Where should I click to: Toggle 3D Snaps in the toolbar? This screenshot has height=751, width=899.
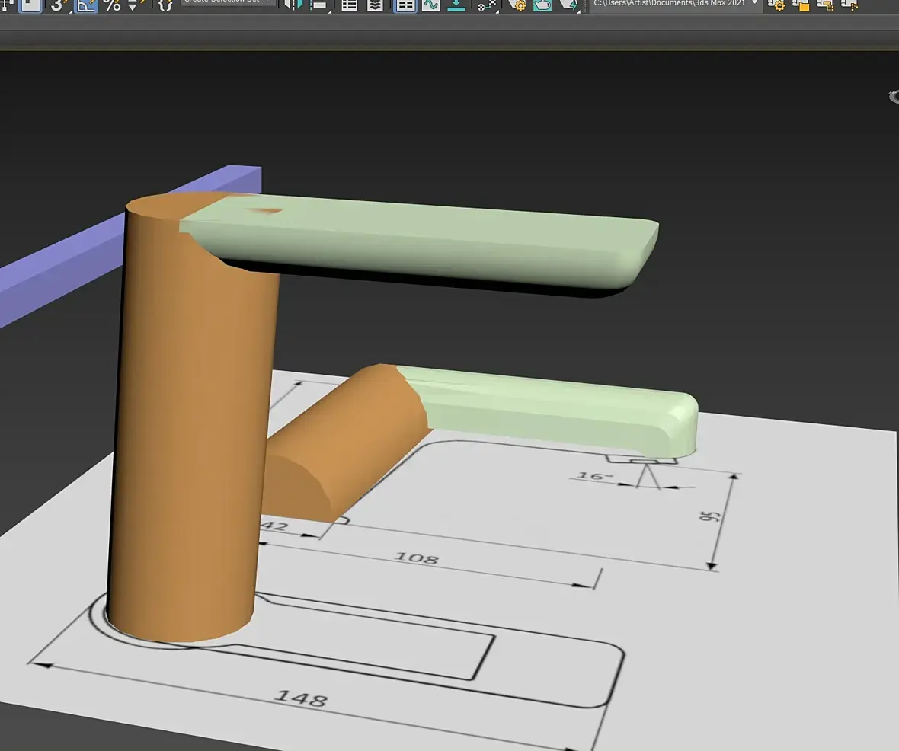[59, 5]
